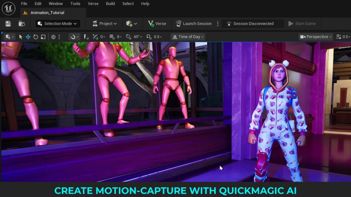This screenshot has height=197, width=351.
Task: Save the current level with the floppy disk icon
Action: [x=8, y=24]
